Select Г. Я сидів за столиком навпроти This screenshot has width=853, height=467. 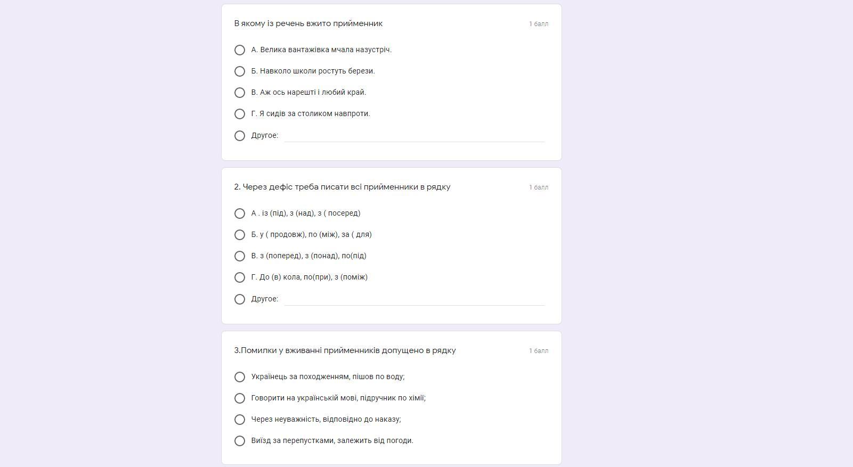coord(240,114)
